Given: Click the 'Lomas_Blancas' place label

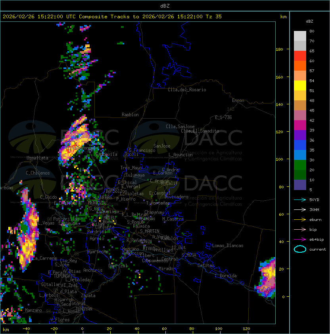Looking at the screenshot, I should point(228,246).
